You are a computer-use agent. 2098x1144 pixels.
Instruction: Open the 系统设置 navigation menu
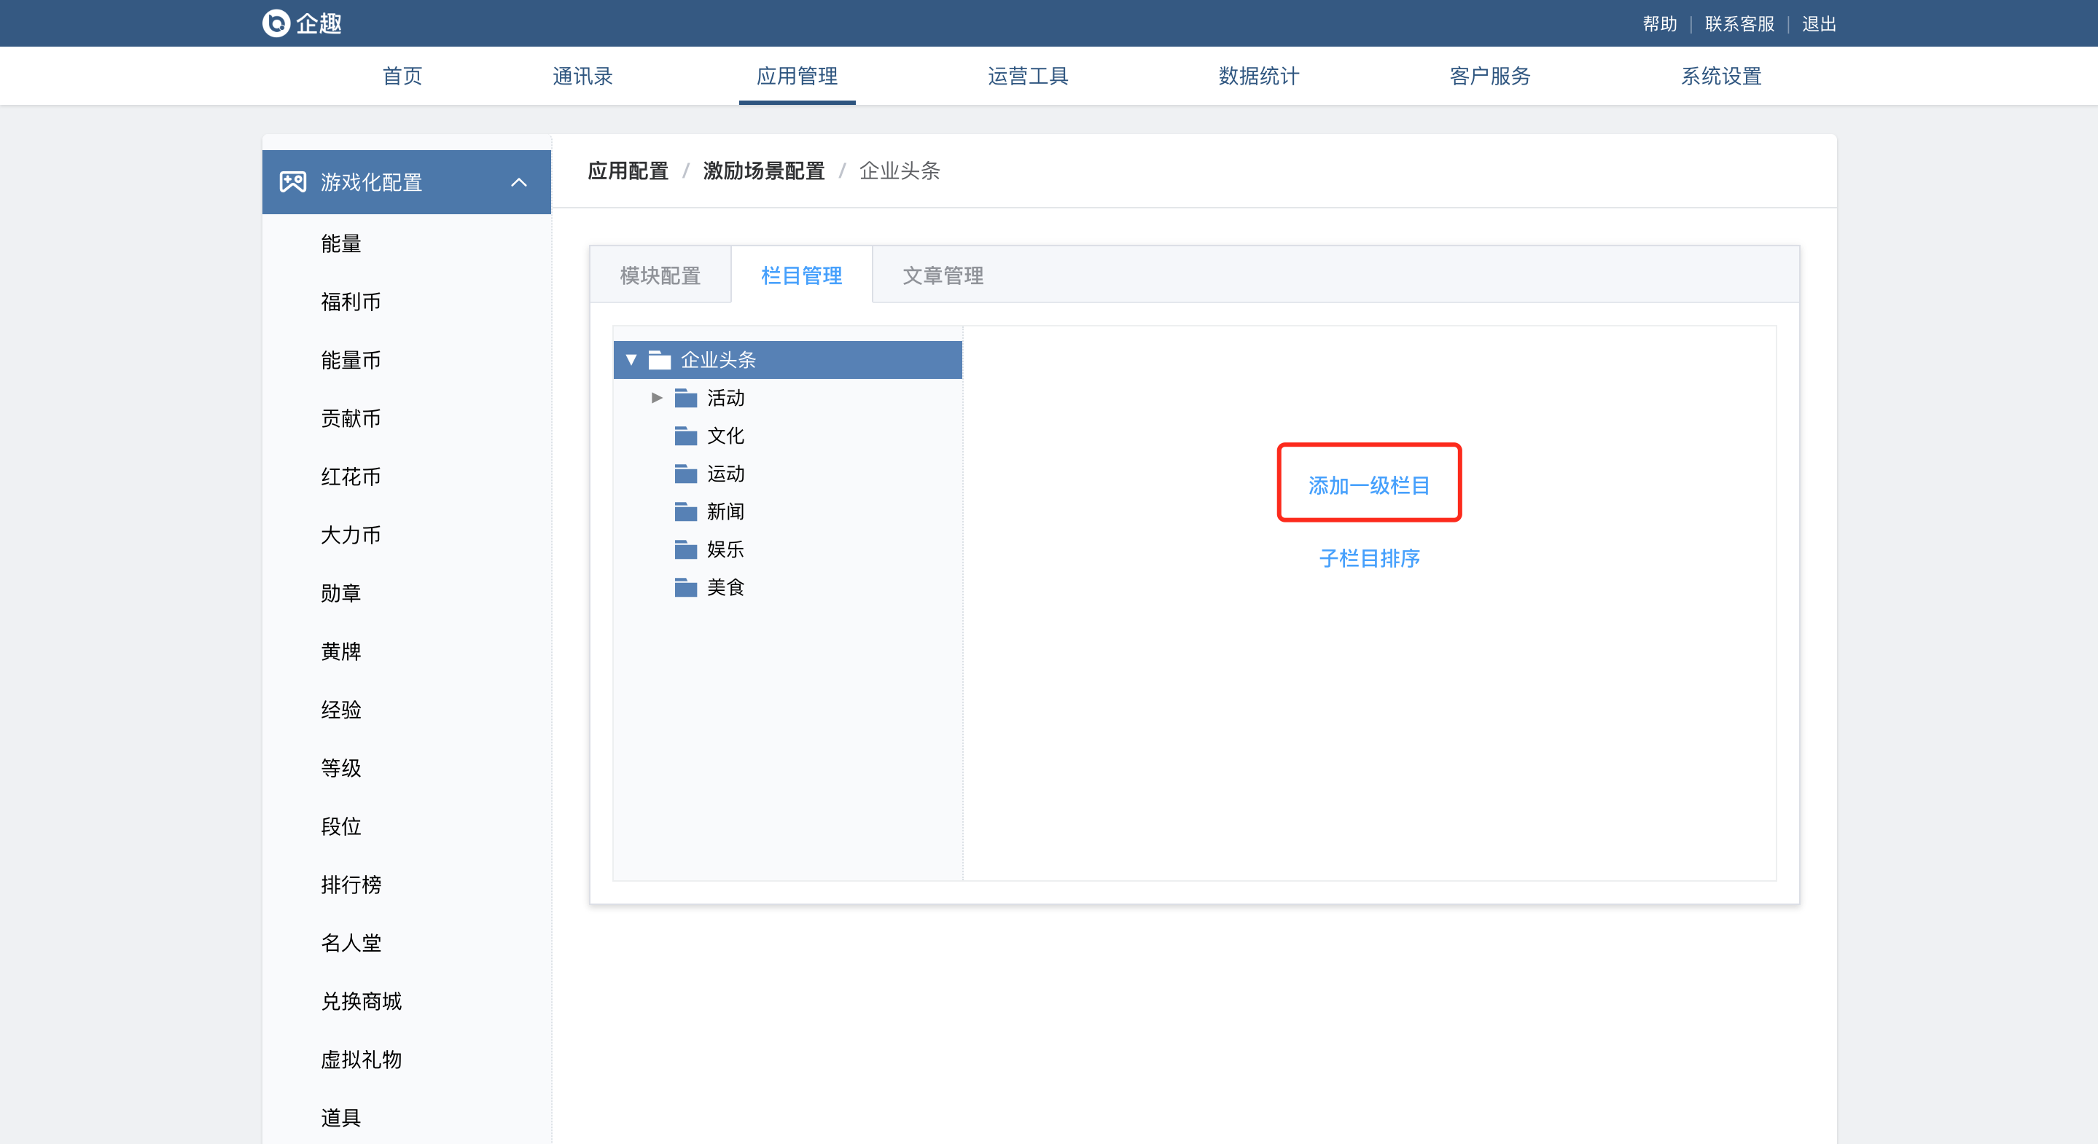pyautogui.click(x=1721, y=76)
